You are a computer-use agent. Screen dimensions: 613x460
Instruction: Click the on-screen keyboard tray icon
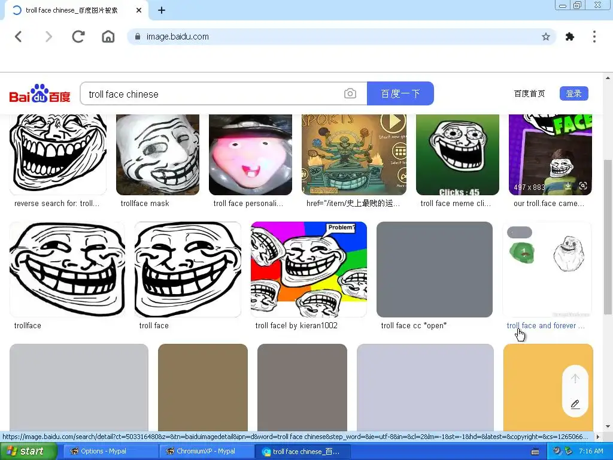(535, 452)
